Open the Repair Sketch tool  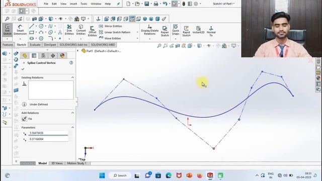(165, 31)
